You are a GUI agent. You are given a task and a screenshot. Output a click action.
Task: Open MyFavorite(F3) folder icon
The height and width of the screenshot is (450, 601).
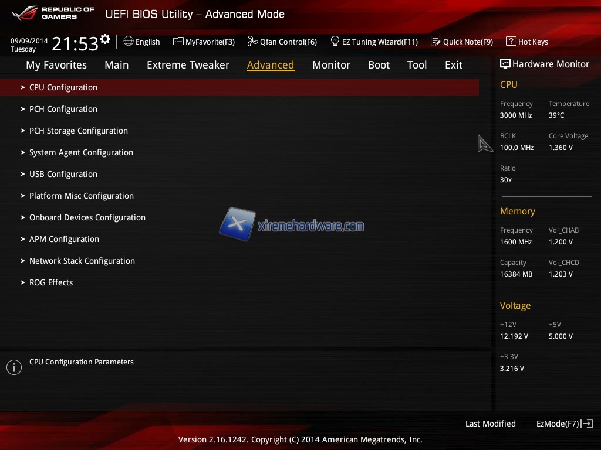[x=178, y=42]
